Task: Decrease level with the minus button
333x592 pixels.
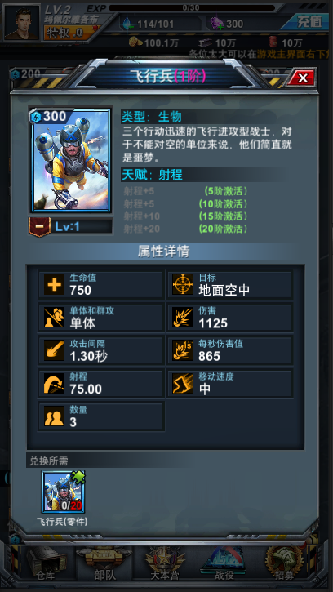Action: pyautogui.click(x=40, y=226)
